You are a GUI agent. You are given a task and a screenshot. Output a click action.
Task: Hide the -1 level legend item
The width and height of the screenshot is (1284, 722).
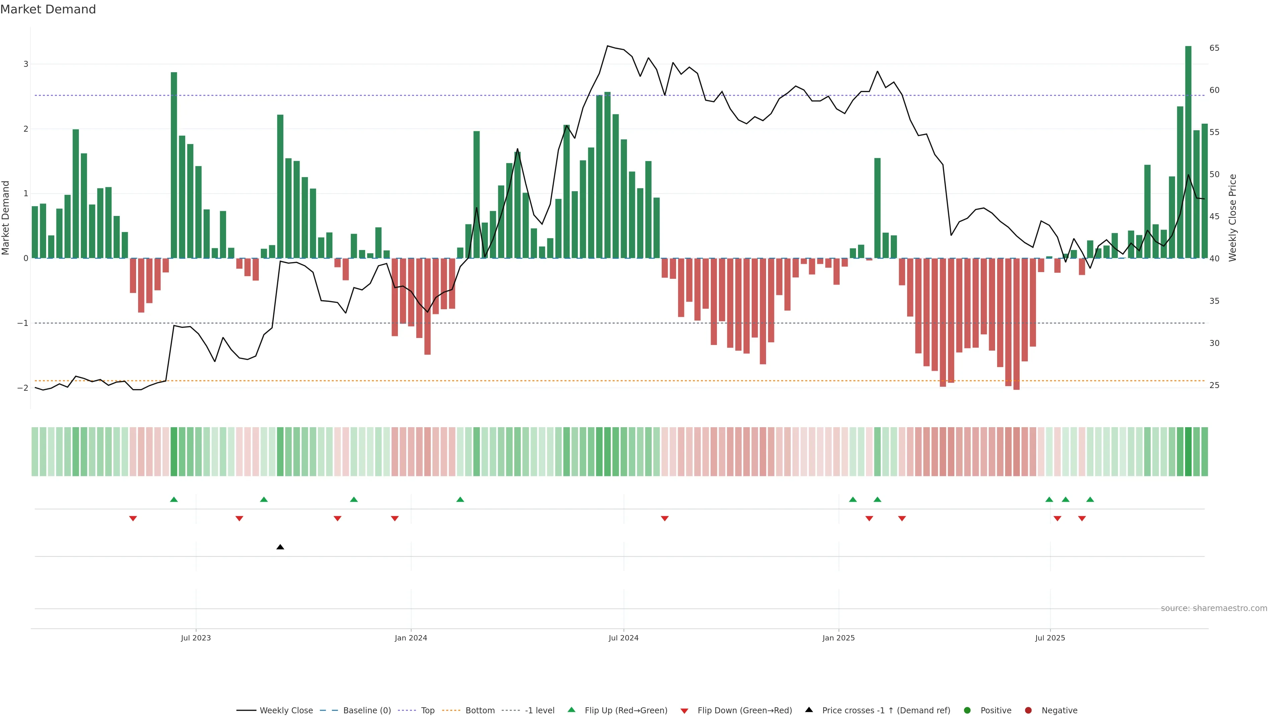click(x=539, y=711)
